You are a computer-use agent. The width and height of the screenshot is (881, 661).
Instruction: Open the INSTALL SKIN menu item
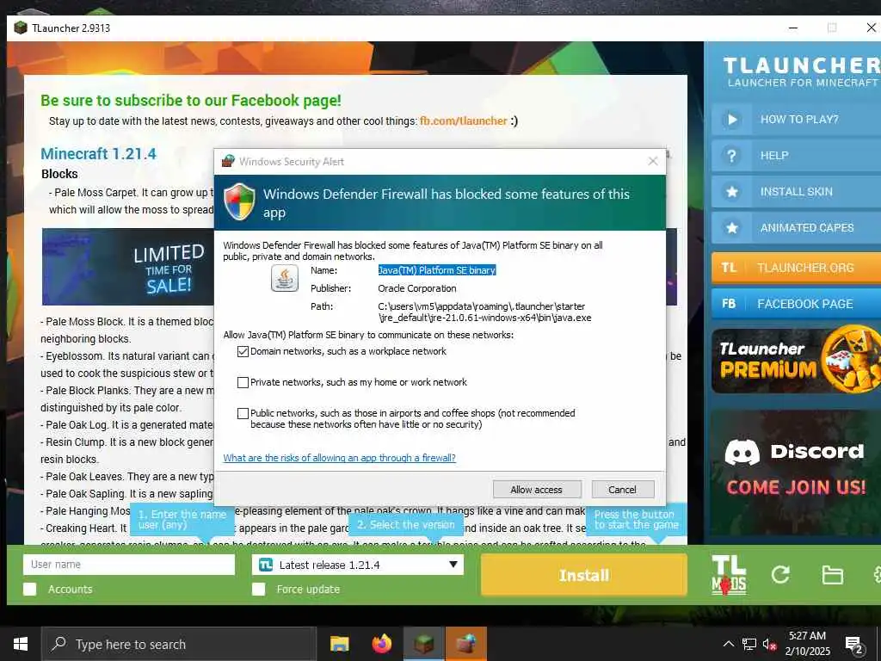tap(796, 192)
